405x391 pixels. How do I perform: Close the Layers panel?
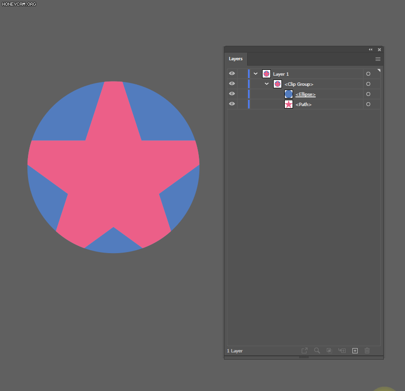coord(379,50)
